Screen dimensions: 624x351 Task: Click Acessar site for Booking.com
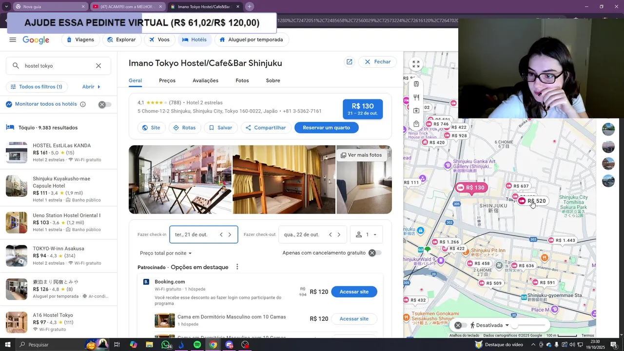coord(354,292)
